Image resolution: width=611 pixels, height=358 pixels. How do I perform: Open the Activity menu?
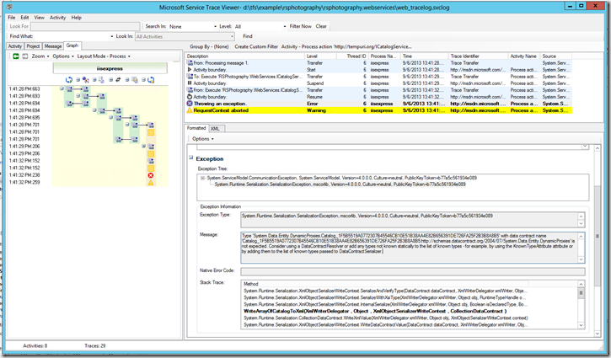pos(57,17)
